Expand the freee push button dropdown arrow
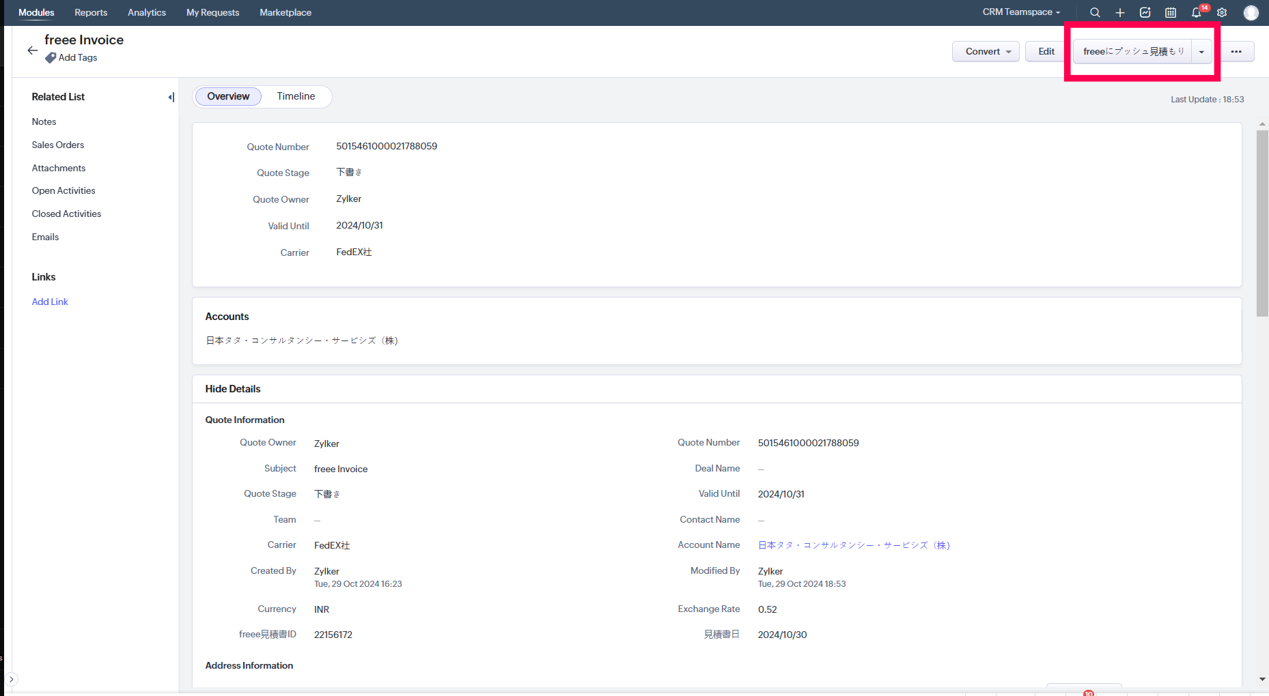The width and height of the screenshot is (1269, 696). pyautogui.click(x=1201, y=51)
